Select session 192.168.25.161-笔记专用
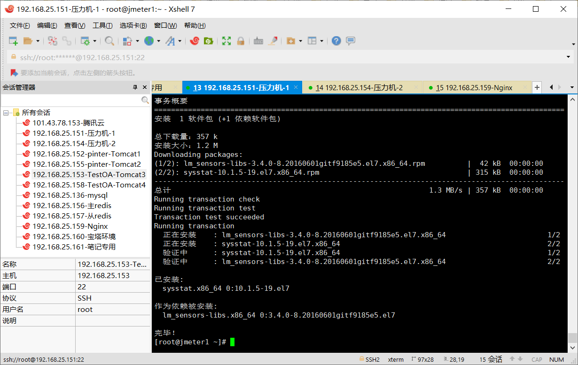 click(x=74, y=247)
